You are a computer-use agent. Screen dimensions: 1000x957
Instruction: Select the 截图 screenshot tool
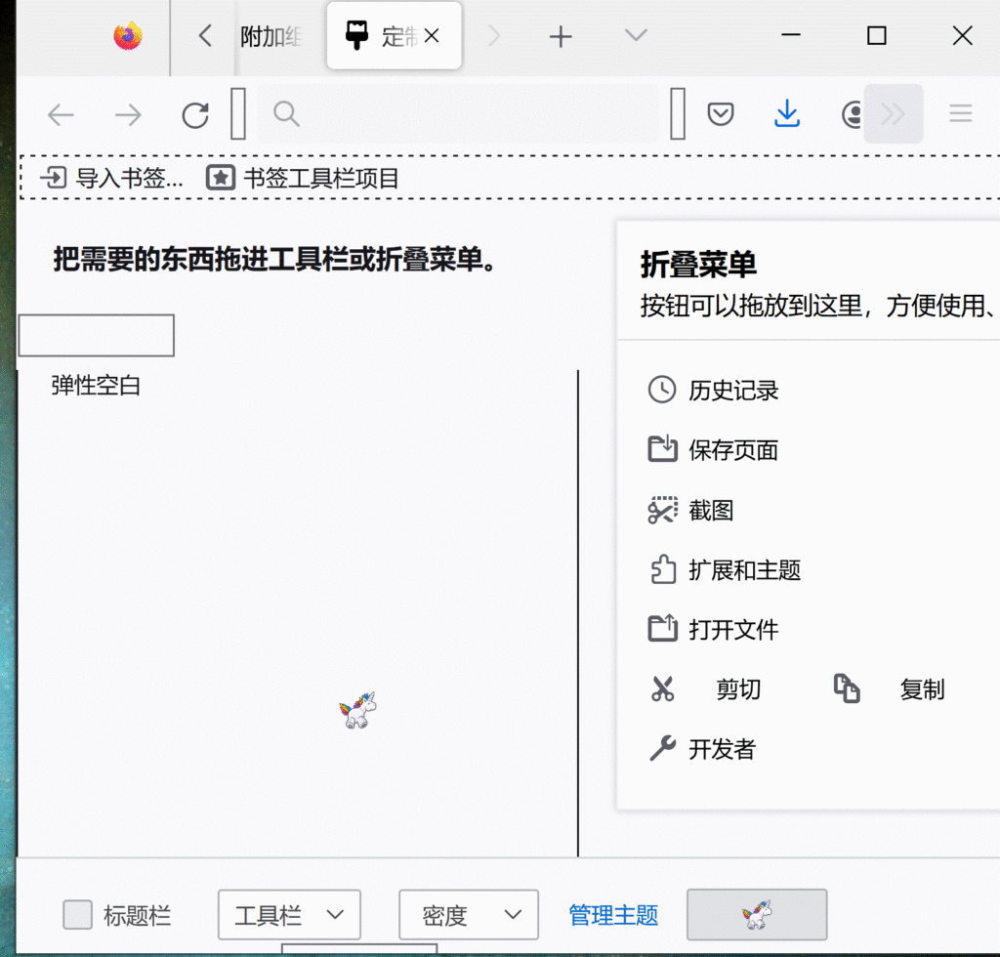(x=709, y=510)
